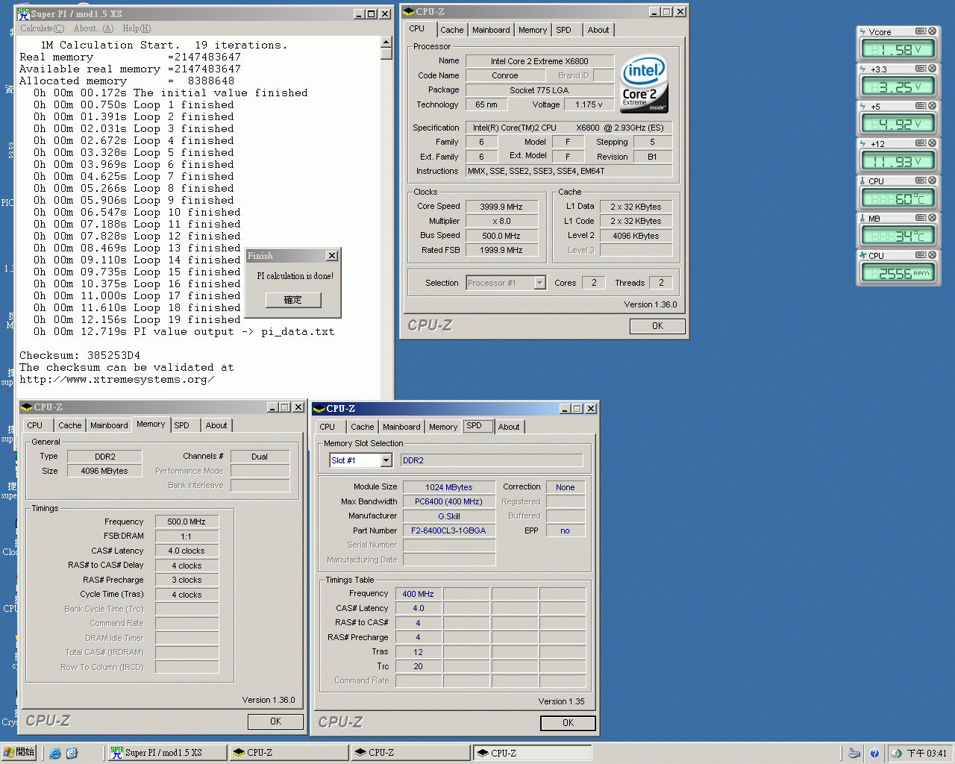Screen dimensions: 955x764
Task: Click the CAS# Latency '4.0 clocks' value
Action: coord(187,551)
